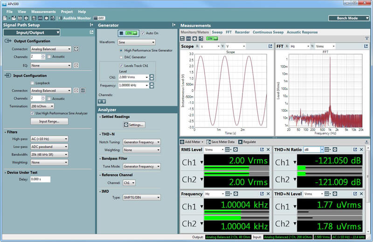The width and height of the screenshot is (373, 242).
Task: Click Output Connector settings icon
Action: pos(76,49)
